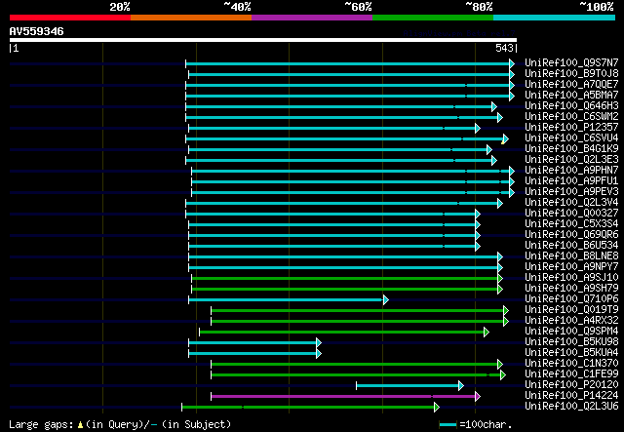Click the UniRef100_Q2L3E3 label
This screenshot has width=624, height=432.
click(x=571, y=160)
